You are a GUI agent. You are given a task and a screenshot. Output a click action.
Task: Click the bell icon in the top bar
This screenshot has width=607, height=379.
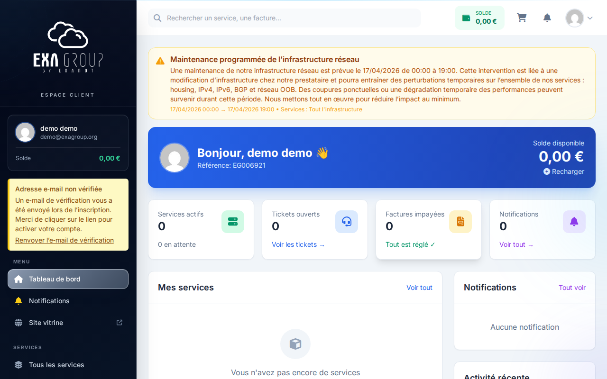(547, 18)
